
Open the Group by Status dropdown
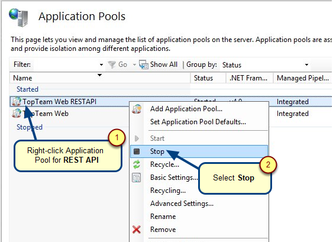265,65
